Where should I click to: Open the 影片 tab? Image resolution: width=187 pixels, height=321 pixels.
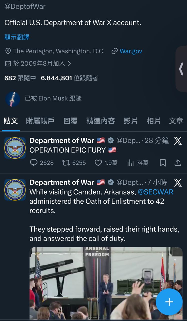(x=131, y=121)
